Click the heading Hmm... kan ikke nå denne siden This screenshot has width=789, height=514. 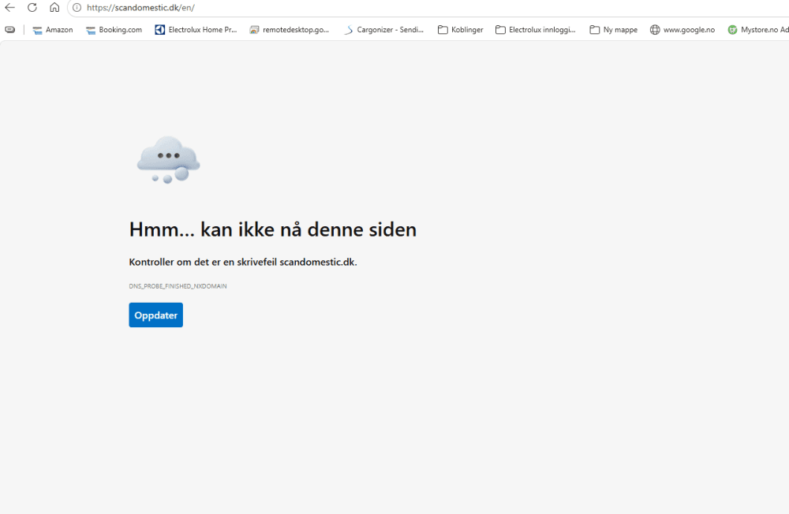tap(273, 229)
